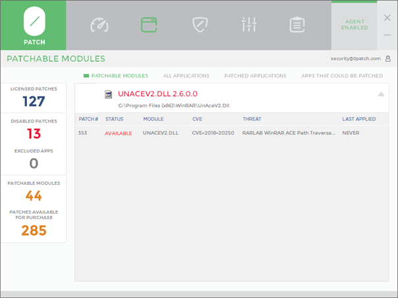Click UNACEV2.DLL module cell in row 353

tap(160, 133)
